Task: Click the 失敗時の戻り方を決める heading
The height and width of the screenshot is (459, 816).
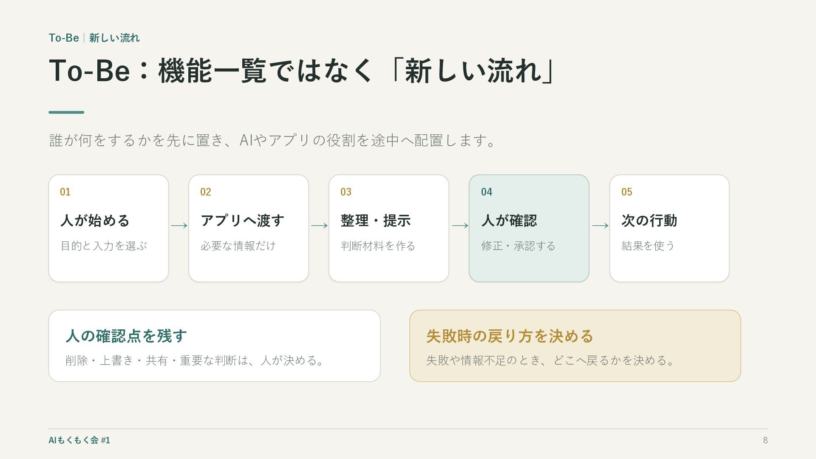Action: 510,336
